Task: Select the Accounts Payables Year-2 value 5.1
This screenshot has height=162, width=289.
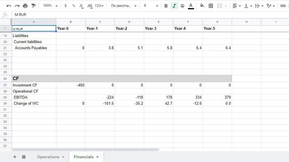Action: click(129, 48)
